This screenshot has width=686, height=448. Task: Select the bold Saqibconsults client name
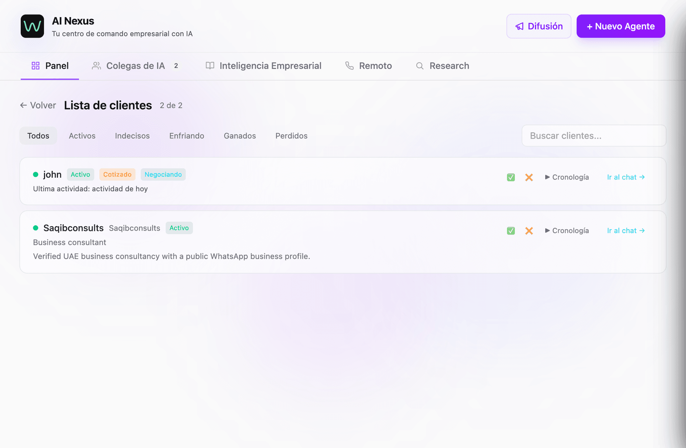pyautogui.click(x=73, y=228)
